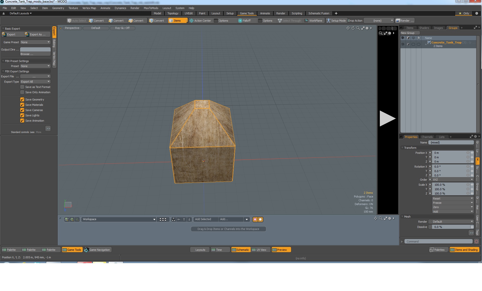482x291 pixels.
Task: Click the Render toolbar button
Action: point(404,21)
